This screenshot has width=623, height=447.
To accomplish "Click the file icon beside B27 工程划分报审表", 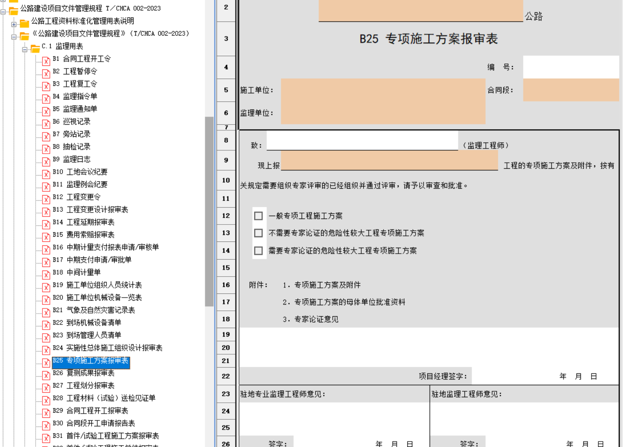I will (x=46, y=388).
